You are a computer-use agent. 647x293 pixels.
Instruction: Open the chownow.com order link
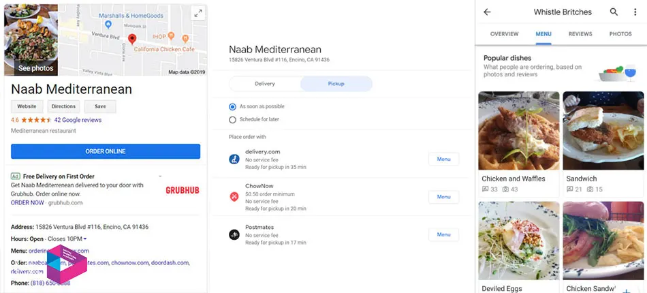[129, 262]
